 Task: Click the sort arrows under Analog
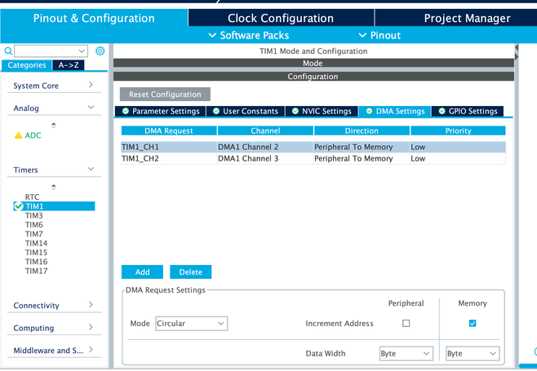pyautogui.click(x=53, y=126)
